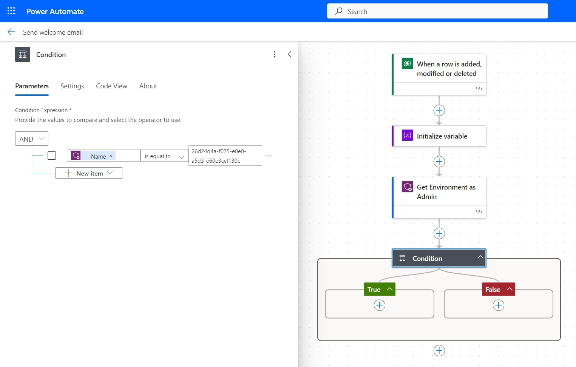Click the back arrow next to Send welcome email

tap(11, 32)
